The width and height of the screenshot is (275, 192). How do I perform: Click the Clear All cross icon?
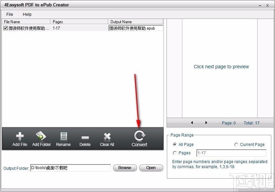click(x=107, y=137)
